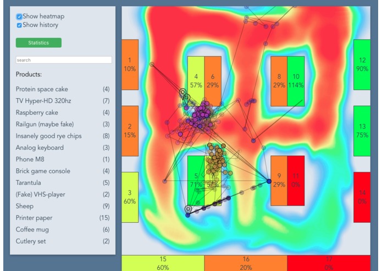Select Phone M8 product
Image resolution: width=382 pixels, height=271 pixels.
[63, 159]
